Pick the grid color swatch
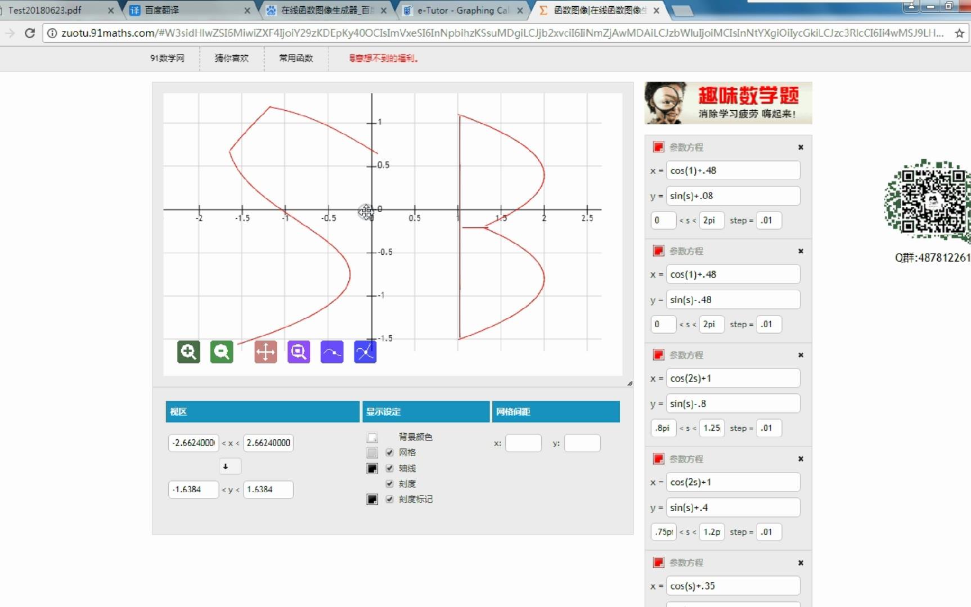The image size is (971, 607). point(372,453)
